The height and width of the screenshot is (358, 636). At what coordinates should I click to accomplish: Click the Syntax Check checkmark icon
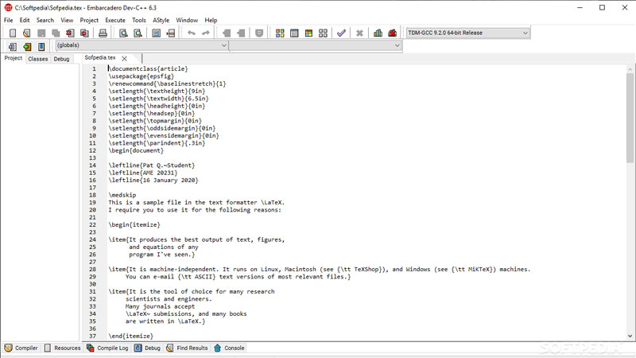point(341,33)
